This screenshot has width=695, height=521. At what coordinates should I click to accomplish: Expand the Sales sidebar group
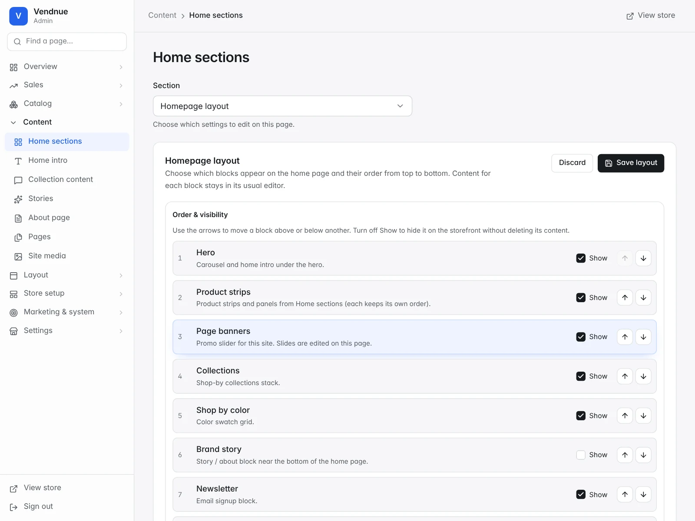[67, 85]
